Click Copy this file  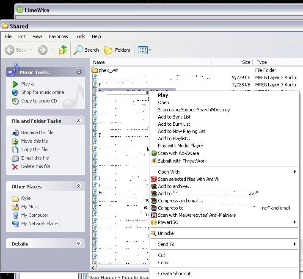(34, 149)
